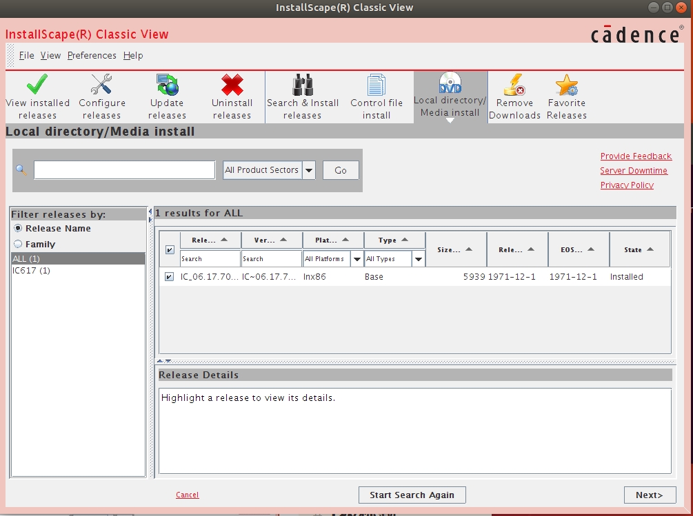
Task: Toggle checkbox for IC_06.17.70 release
Action: (169, 277)
